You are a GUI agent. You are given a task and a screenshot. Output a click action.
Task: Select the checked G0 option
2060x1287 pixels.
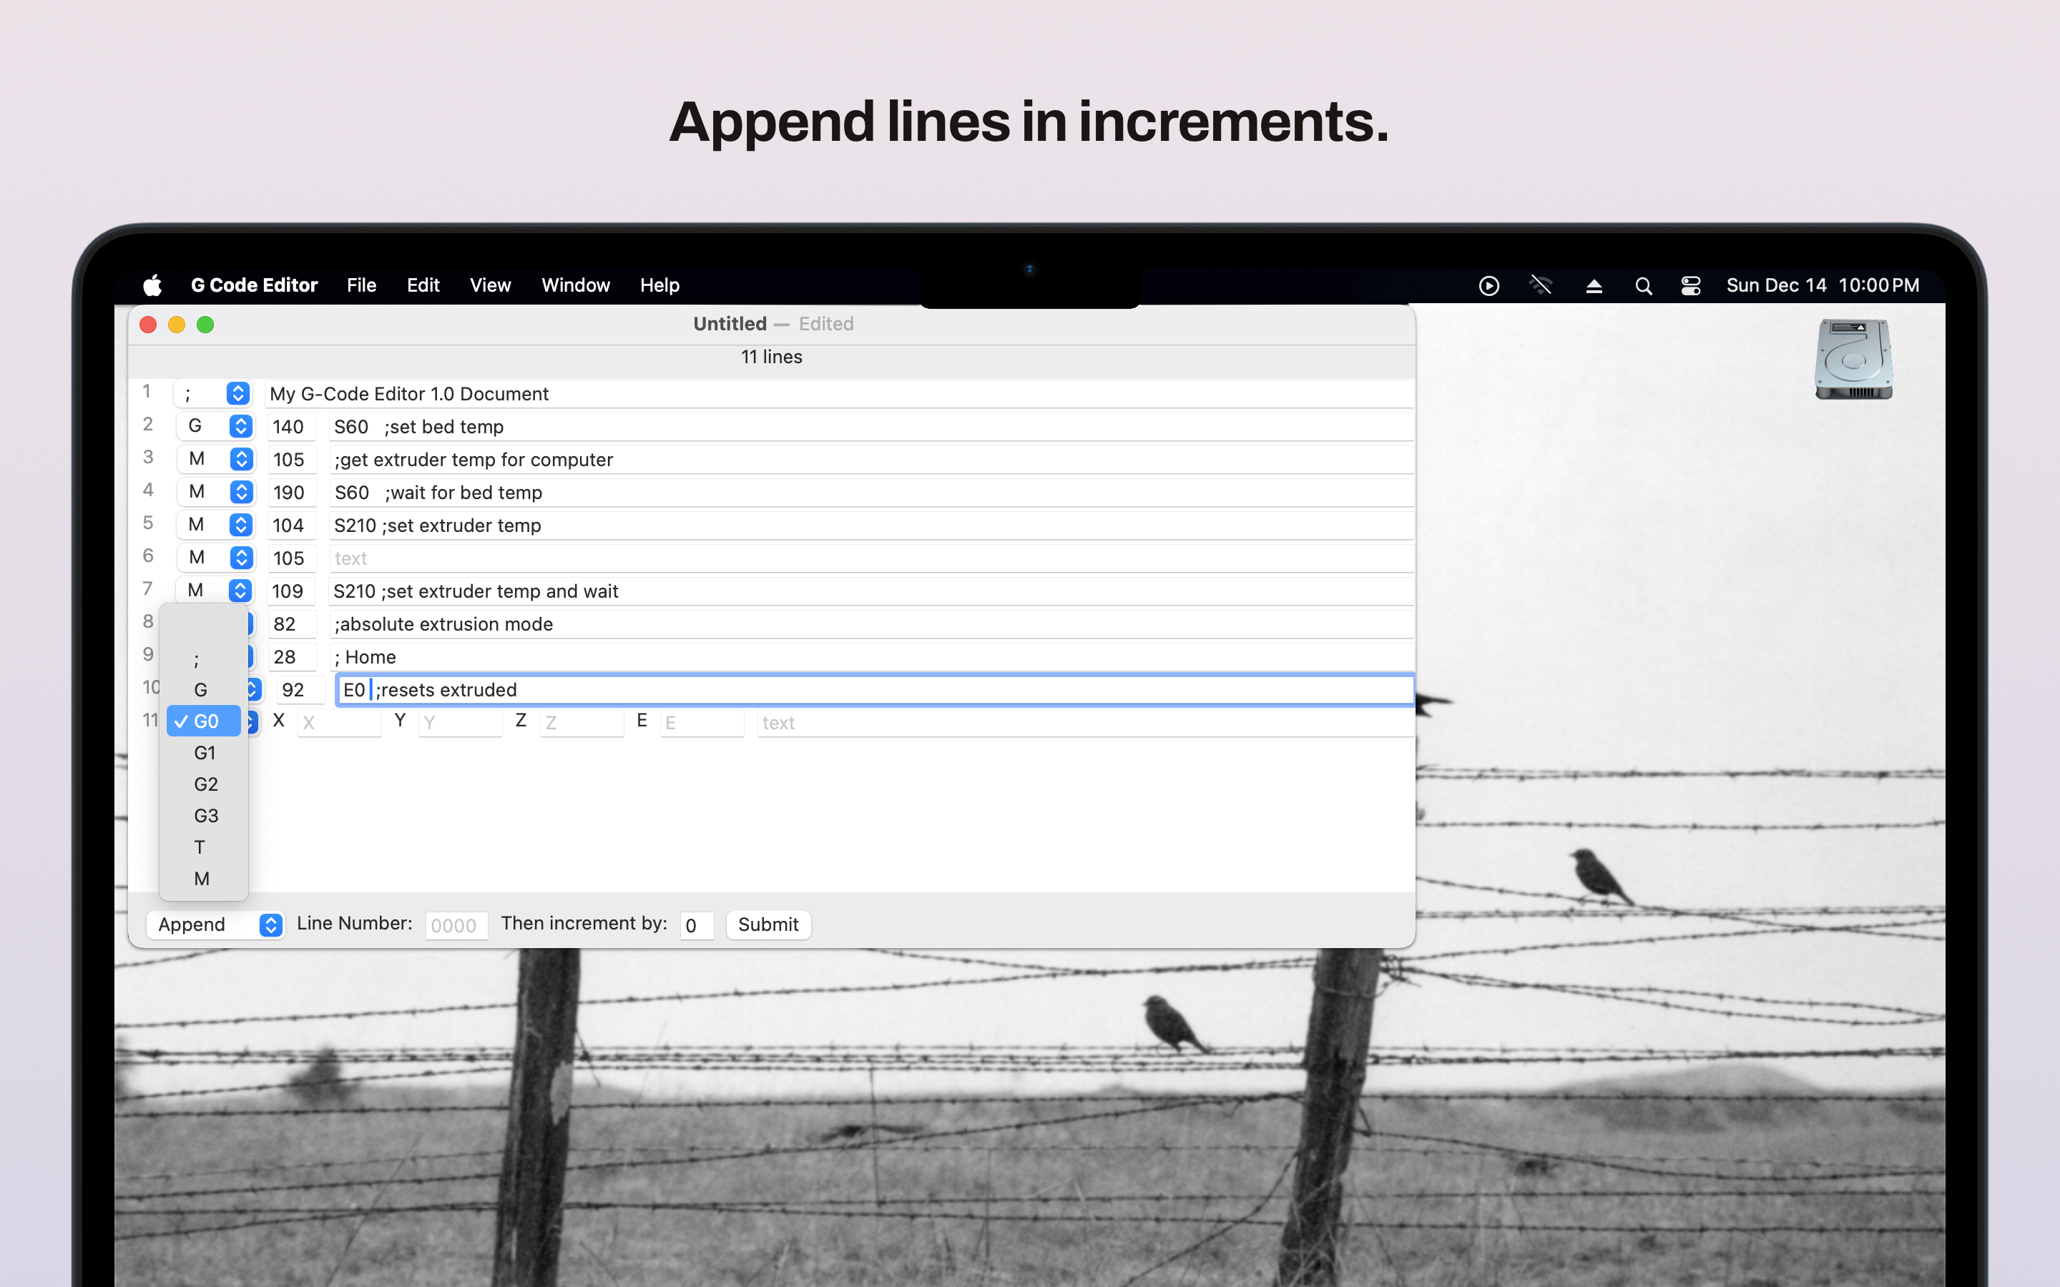tap(203, 721)
